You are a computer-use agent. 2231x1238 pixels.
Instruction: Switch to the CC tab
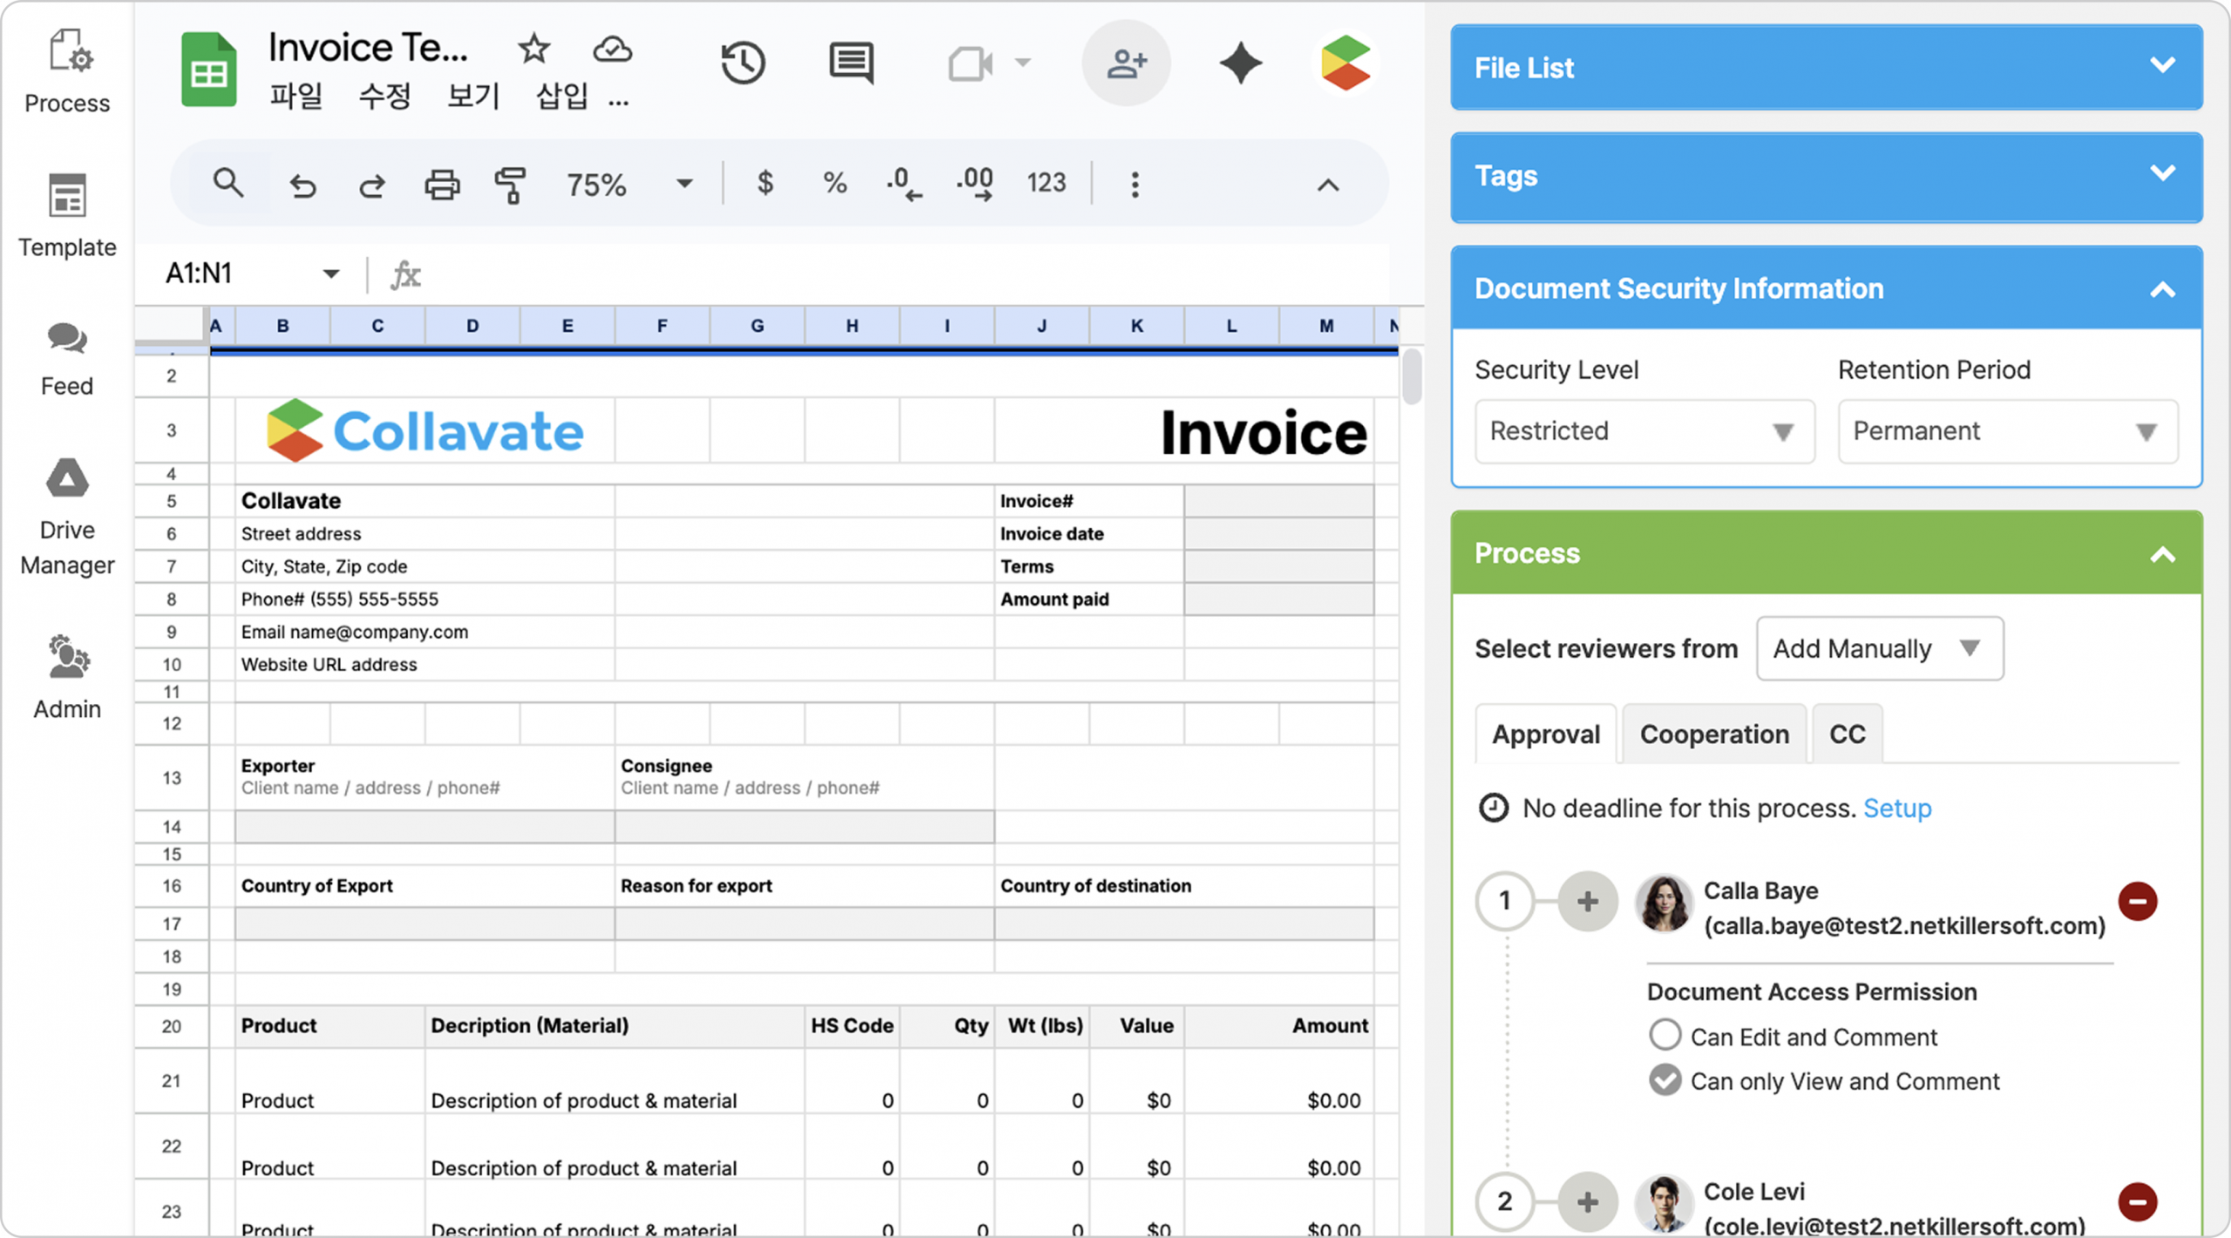click(1848, 734)
